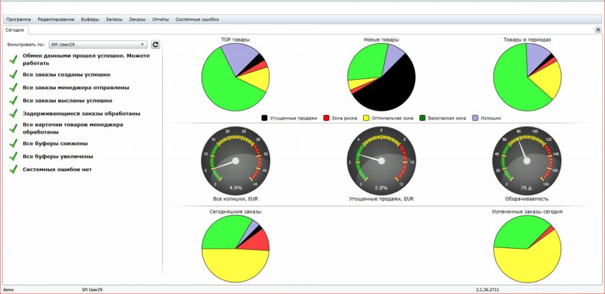Select the Сегодня tab

click(x=14, y=29)
